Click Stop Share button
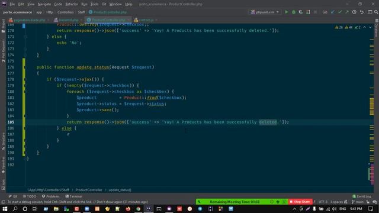This screenshot has height=213, width=379. click(300, 201)
